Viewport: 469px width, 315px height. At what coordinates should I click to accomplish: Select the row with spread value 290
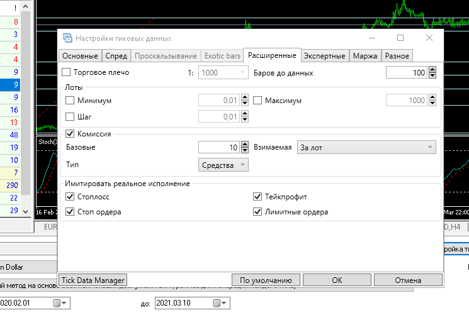[x=10, y=185]
